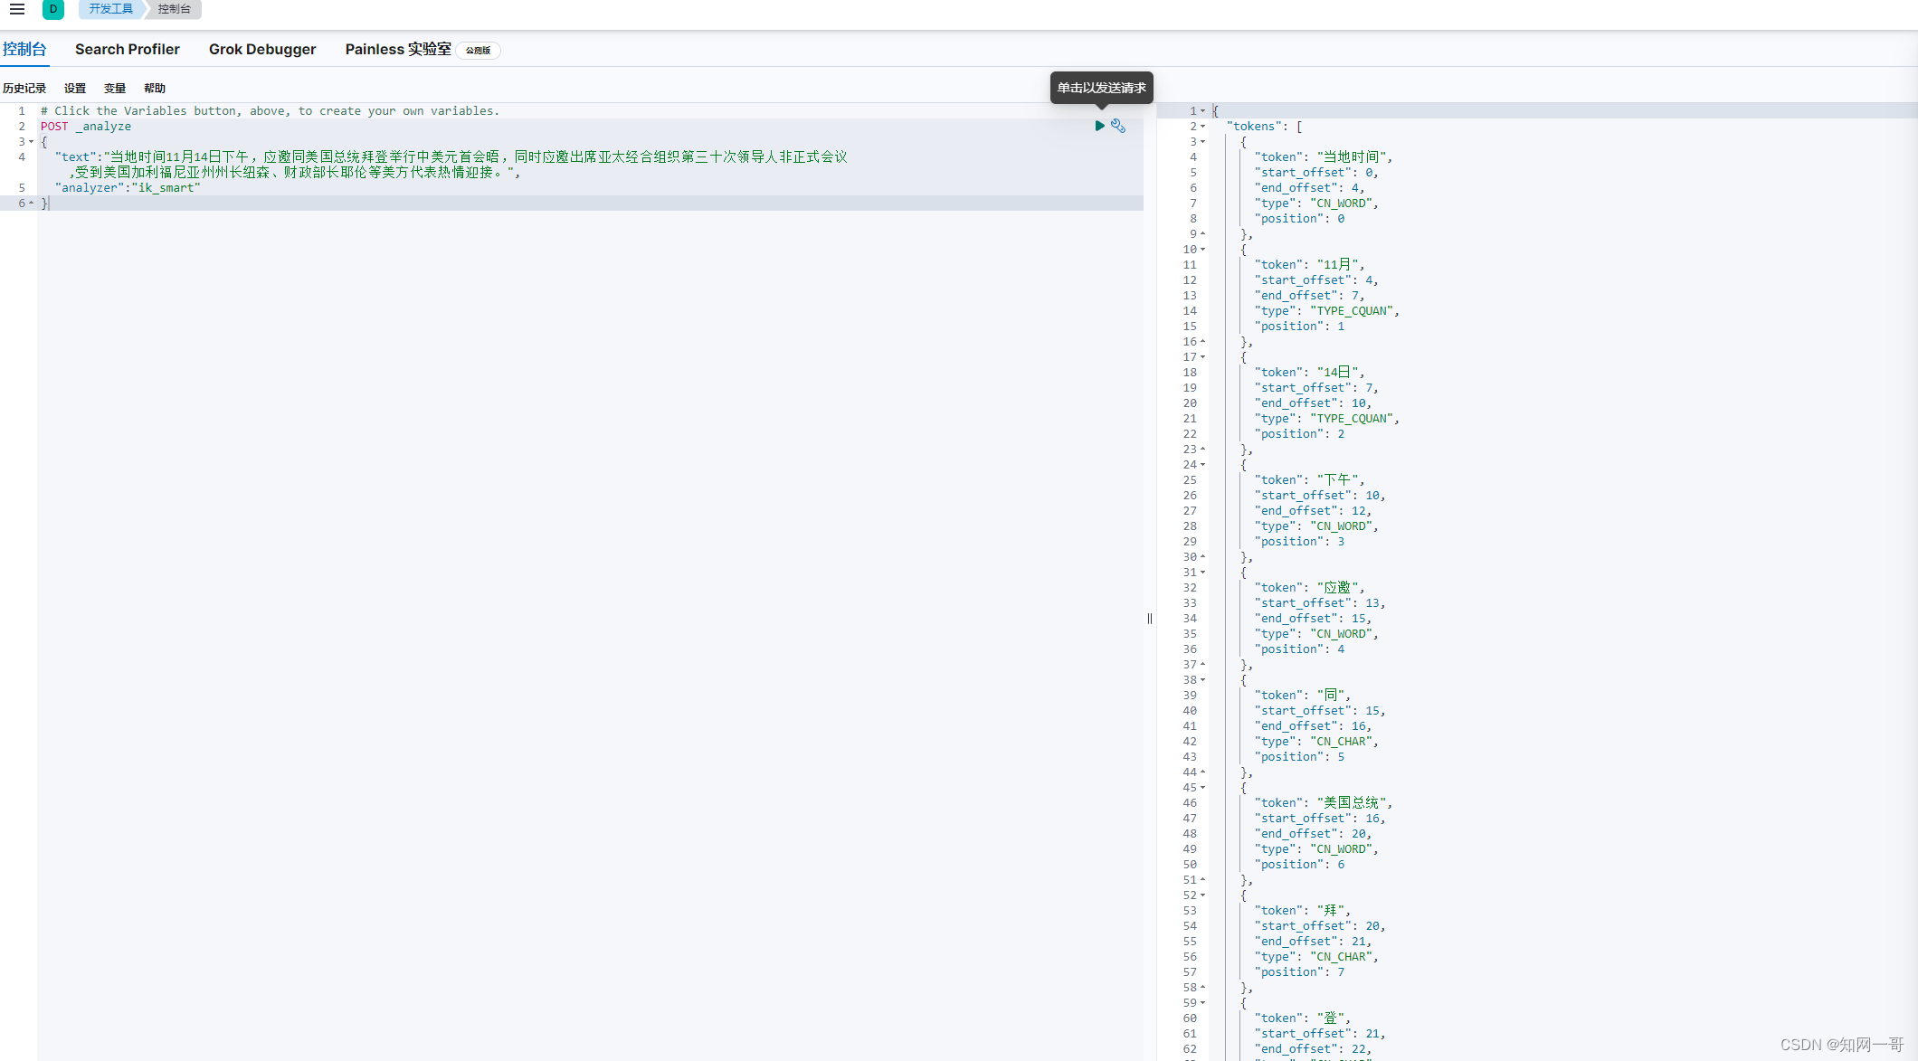The width and height of the screenshot is (1918, 1061).
Task: Click the teal D workspace avatar icon
Action: pos(53,9)
